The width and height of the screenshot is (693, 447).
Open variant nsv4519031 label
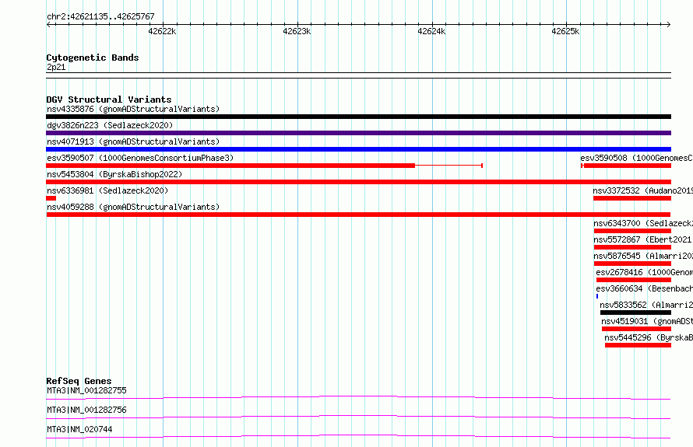(x=647, y=321)
